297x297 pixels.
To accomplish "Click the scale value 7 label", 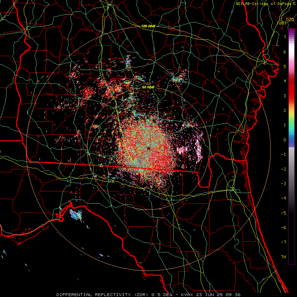I will (285, 37).
